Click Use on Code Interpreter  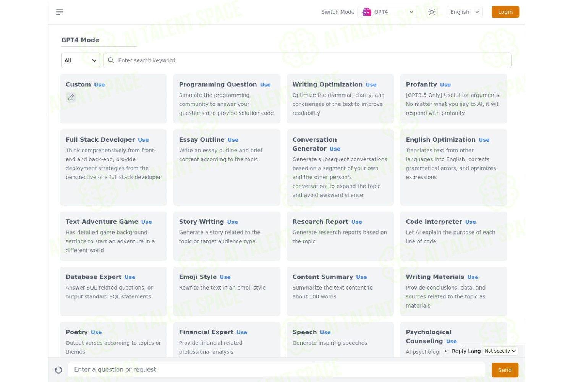tap(471, 222)
